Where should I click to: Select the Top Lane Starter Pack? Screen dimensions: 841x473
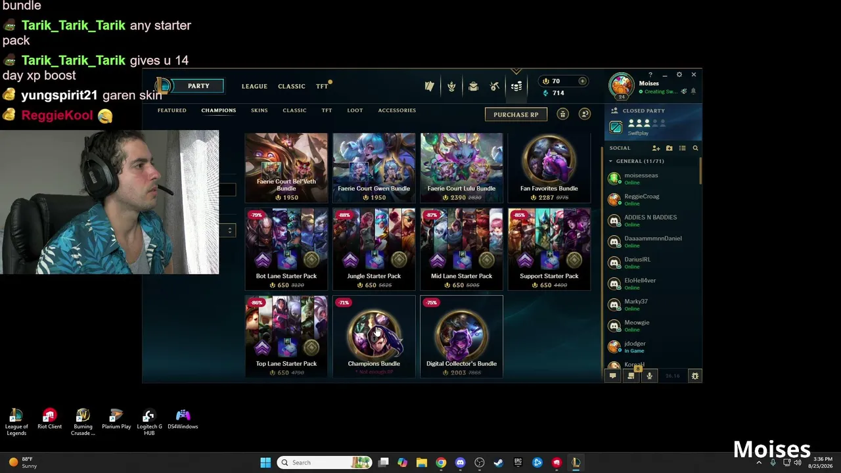[286, 336]
